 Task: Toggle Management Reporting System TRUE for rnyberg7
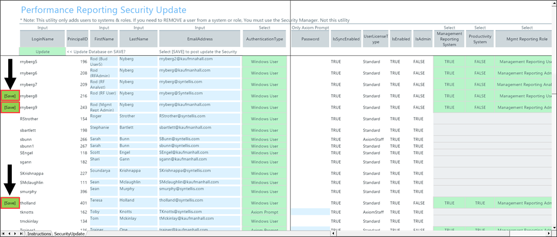pyautogui.click(x=449, y=84)
